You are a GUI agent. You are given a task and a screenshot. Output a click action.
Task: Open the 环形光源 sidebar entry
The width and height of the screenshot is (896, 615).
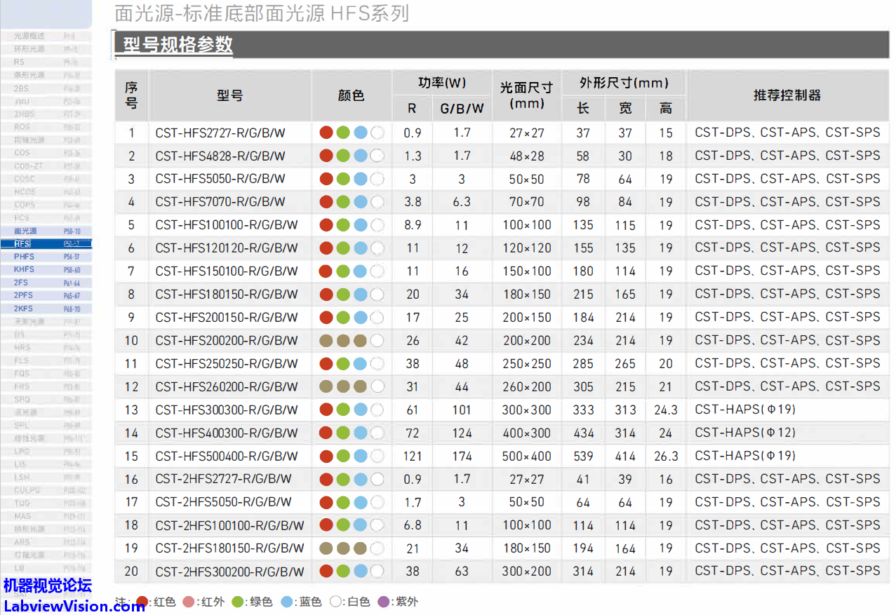pyautogui.click(x=29, y=49)
